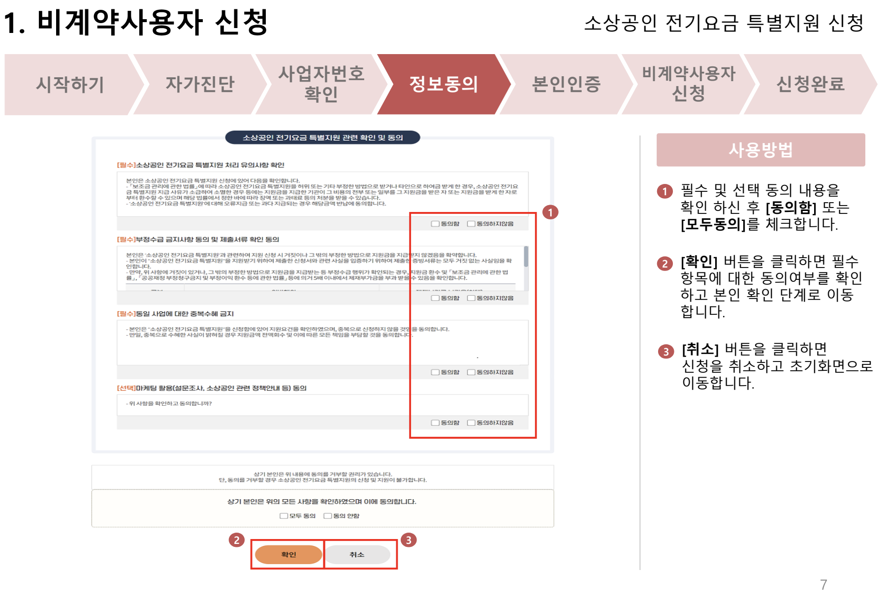
Task: Check 동의함 for 처리 유의사항 확인 section
Action: pos(435,223)
